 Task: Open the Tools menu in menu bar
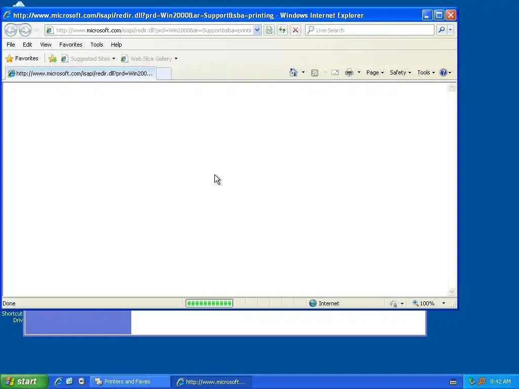click(97, 45)
